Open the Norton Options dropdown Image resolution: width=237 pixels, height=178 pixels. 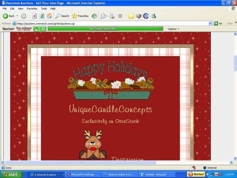173,29
